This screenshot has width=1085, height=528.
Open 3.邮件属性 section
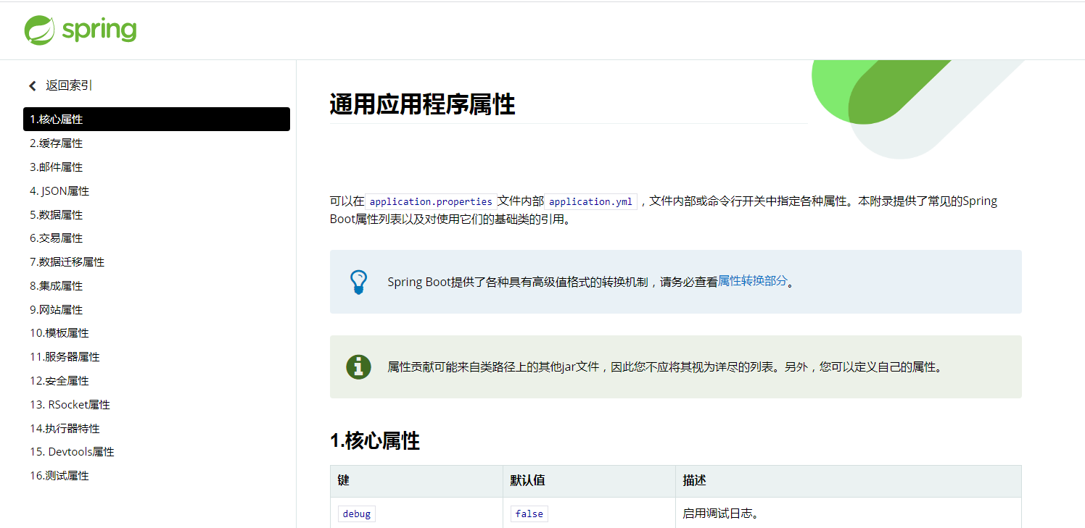tap(57, 167)
